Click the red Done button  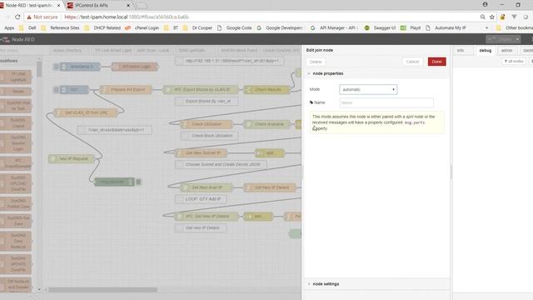pyautogui.click(x=436, y=62)
